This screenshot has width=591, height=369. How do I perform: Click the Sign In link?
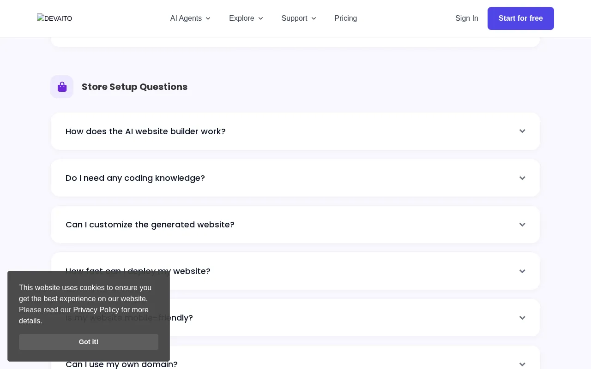pos(467,18)
